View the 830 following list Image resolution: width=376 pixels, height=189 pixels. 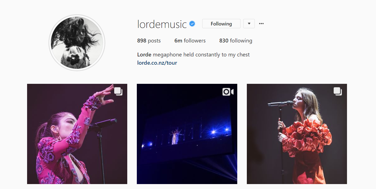click(236, 41)
